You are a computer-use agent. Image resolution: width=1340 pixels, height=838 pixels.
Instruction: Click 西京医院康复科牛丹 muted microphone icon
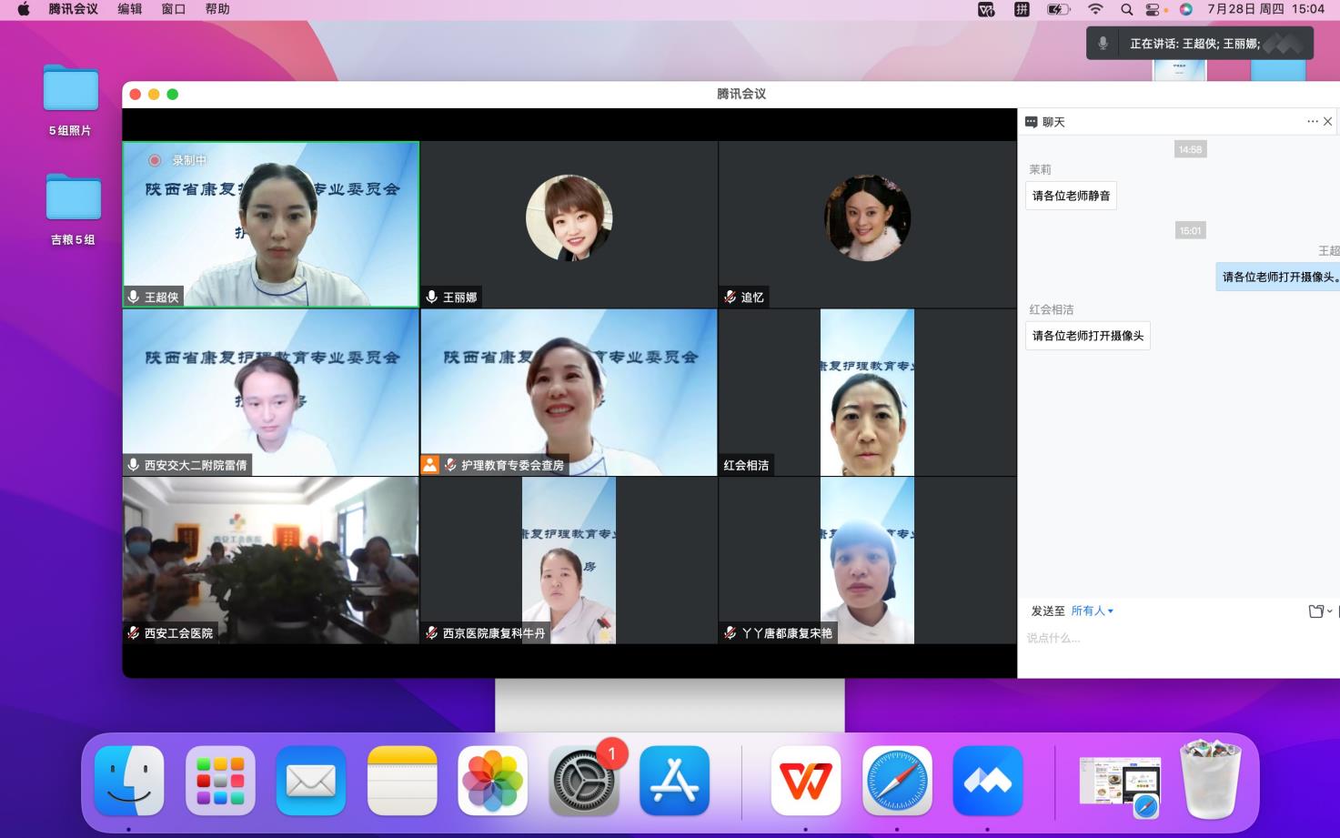pos(432,632)
